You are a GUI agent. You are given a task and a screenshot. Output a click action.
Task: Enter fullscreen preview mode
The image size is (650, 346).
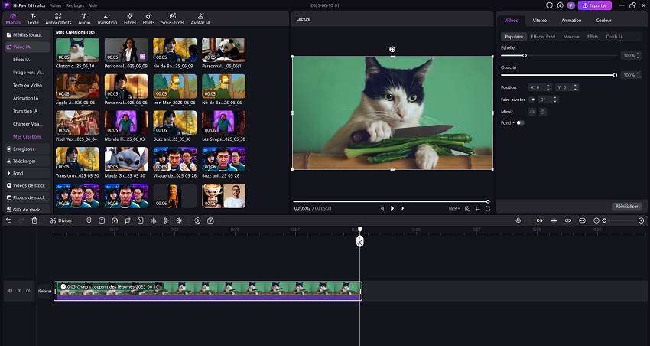point(488,209)
